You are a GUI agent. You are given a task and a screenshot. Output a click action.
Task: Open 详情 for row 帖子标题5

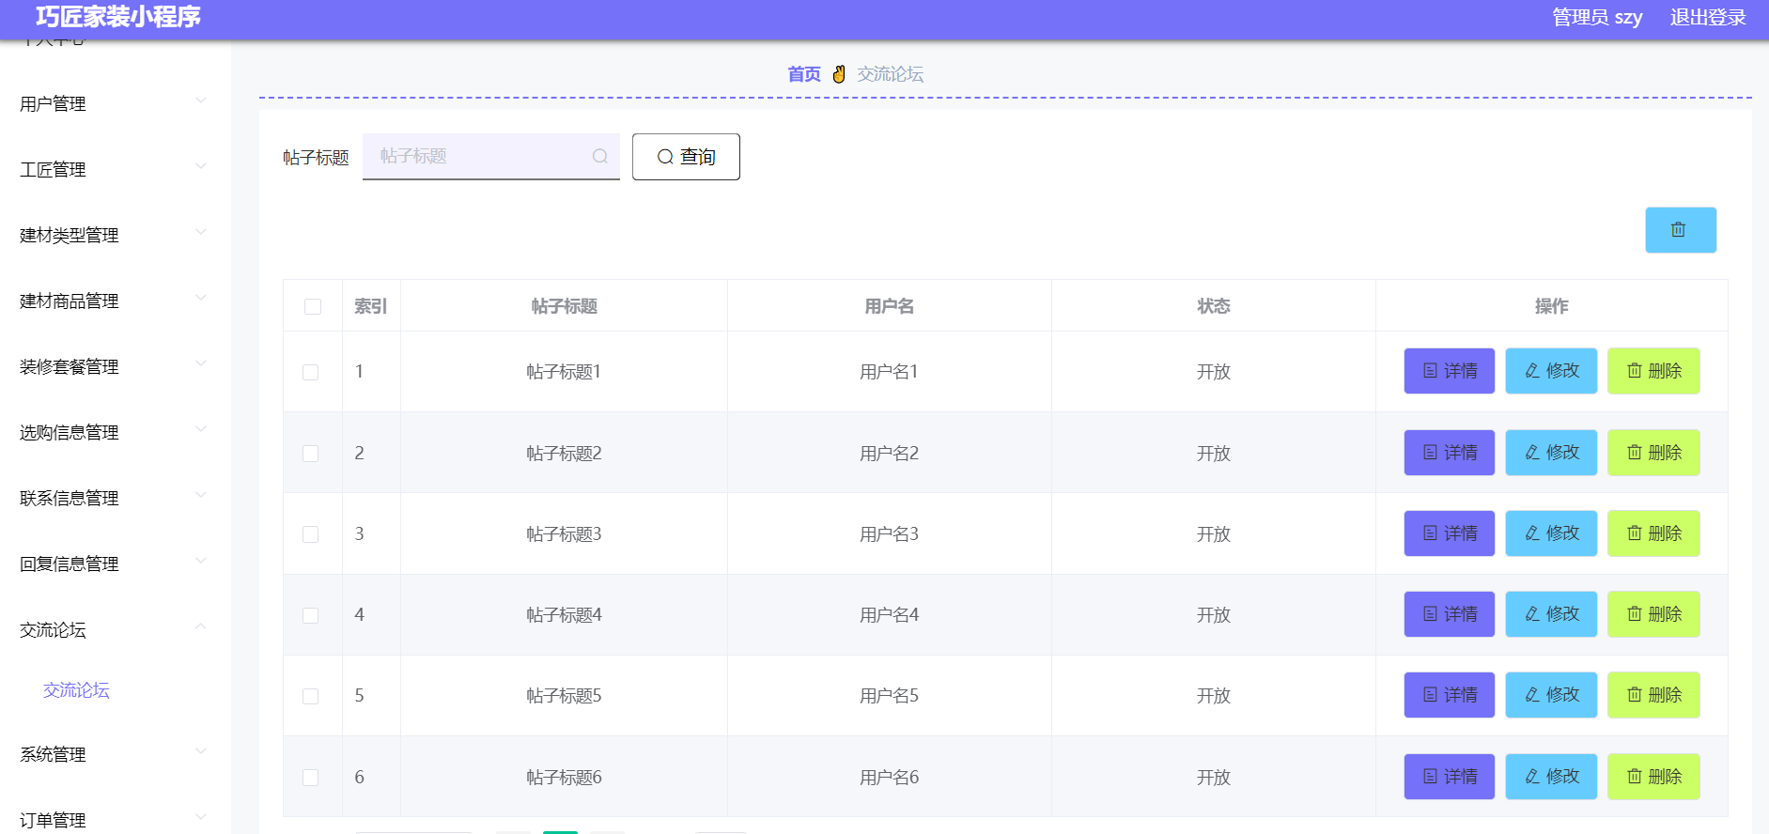[1449, 695]
